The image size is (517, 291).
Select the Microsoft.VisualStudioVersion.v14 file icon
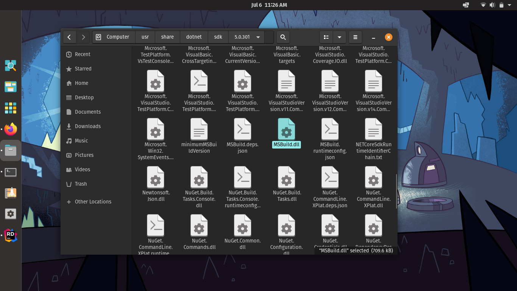click(x=374, y=81)
